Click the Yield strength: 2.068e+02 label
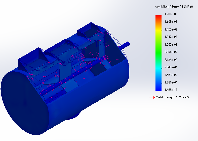The height and width of the screenshot is (141, 198). (173, 97)
